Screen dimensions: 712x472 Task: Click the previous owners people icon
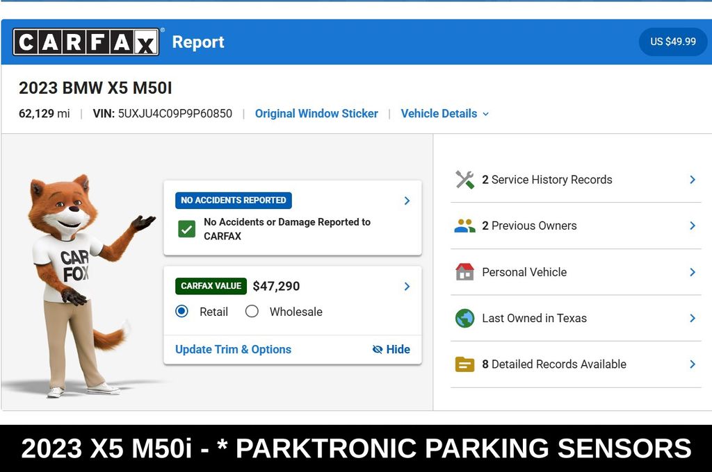click(464, 226)
